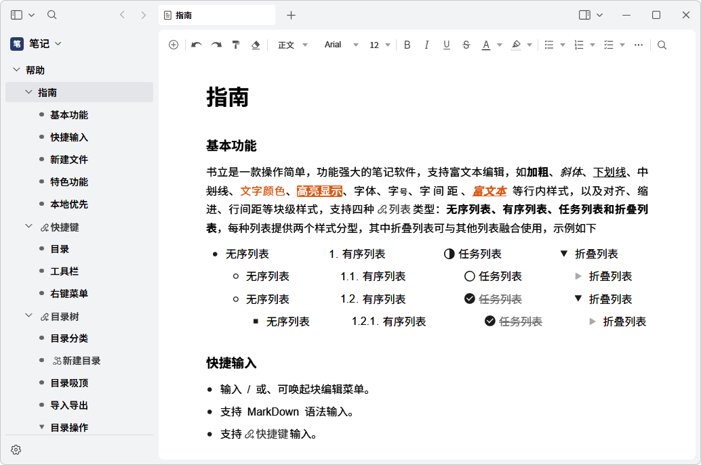
Task: Open more toolbar options ellipsis
Action: pyautogui.click(x=639, y=45)
